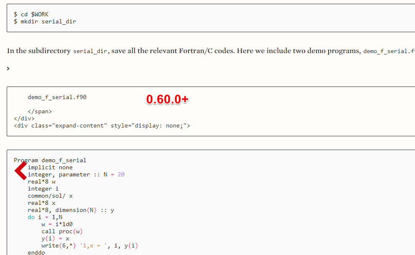The height and width of the screenshot is (255, 415).
Task: Click the large red left-pointing chevron arrow
Action: coord(21,171)
